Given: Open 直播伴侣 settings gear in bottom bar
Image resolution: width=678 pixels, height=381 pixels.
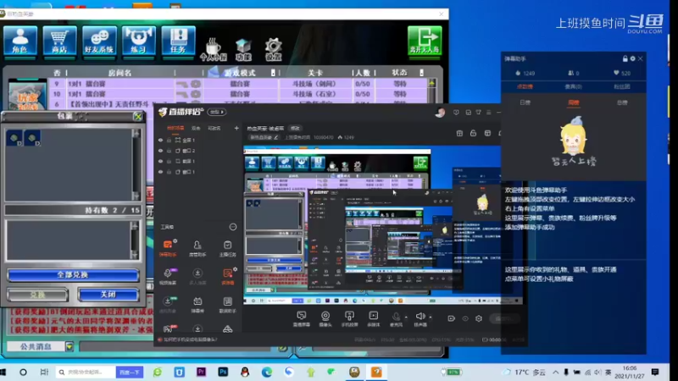Looking at the screenshot, I should [x=479, y=318].
